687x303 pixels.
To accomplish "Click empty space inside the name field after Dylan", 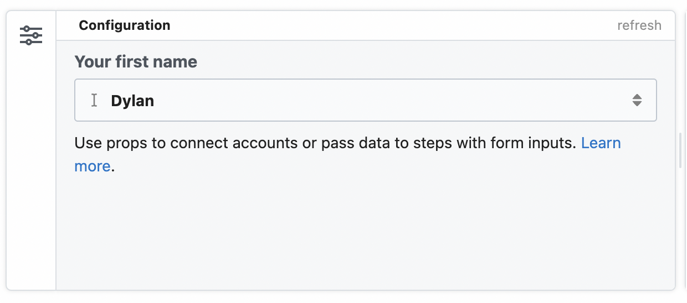I will click(x=388, y=100).
